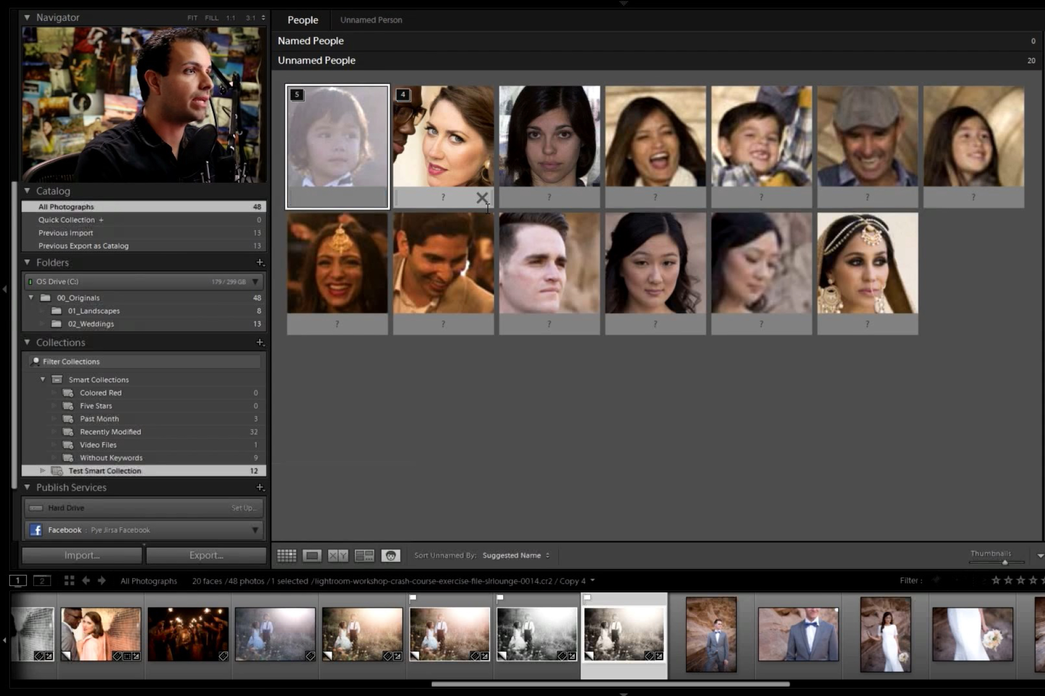Viewport: 1045px width, 696px height.
Task: Open the Survey view icon
Action: [364, 556]
